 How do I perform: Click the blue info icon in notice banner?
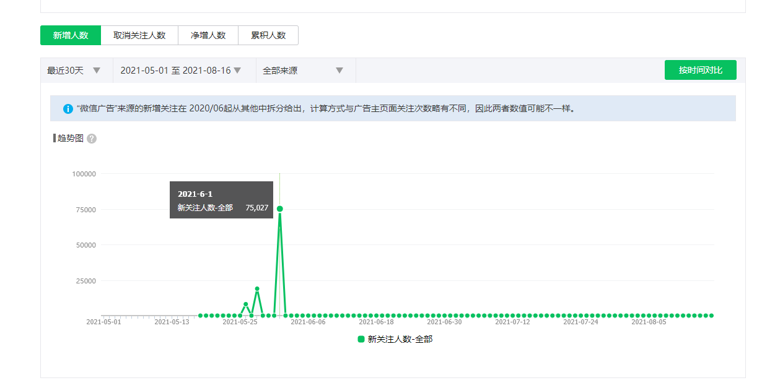[68, 109]
